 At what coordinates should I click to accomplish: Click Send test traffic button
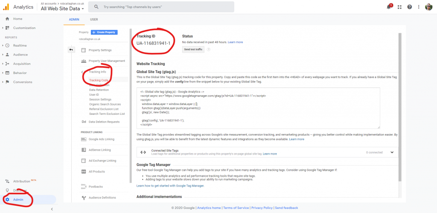click(x=193, y=50)
